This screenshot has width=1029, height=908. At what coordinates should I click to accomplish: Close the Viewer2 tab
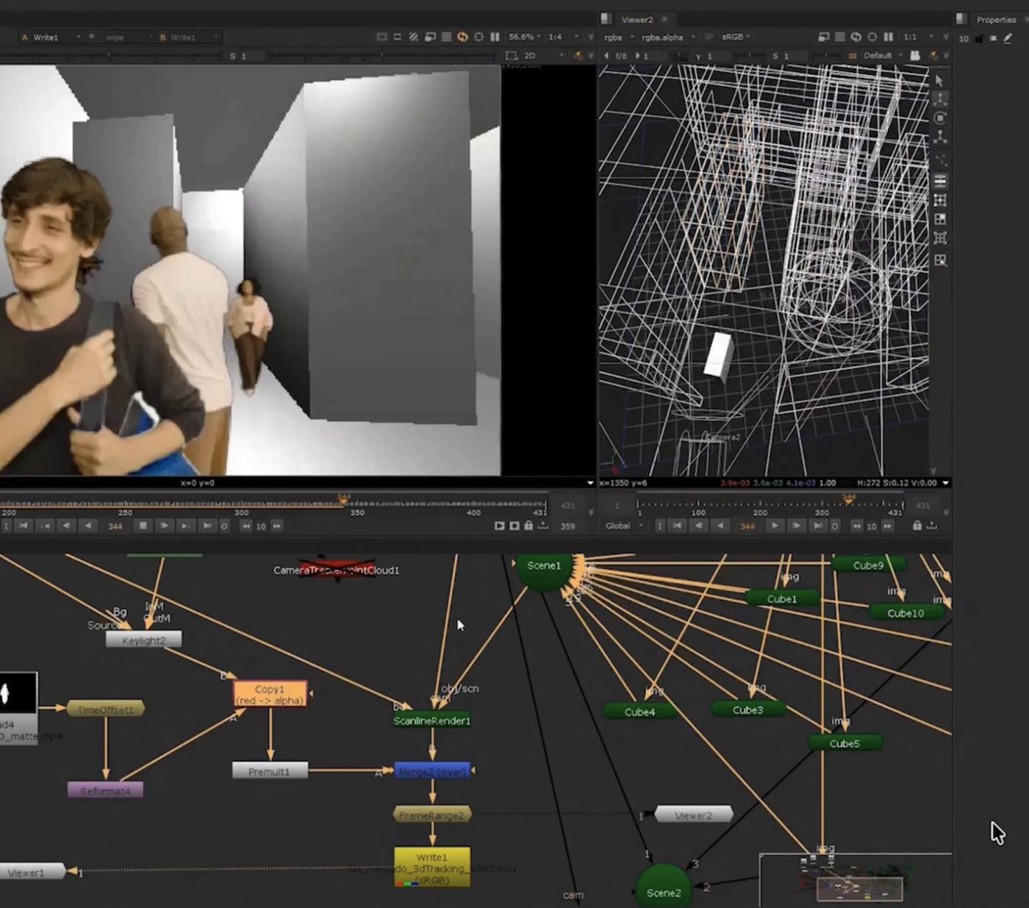(x=664, y=20)
